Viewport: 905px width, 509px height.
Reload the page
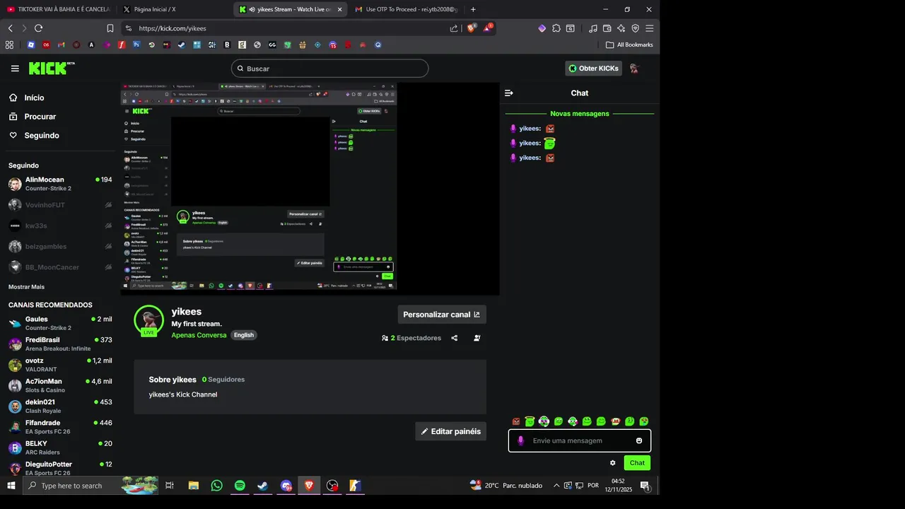click(x=38, y=28)
